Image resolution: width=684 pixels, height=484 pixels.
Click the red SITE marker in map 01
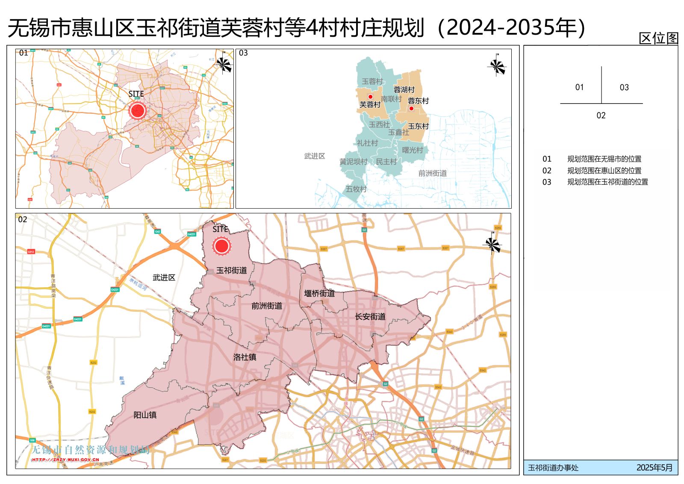click(x=138, y=111)
